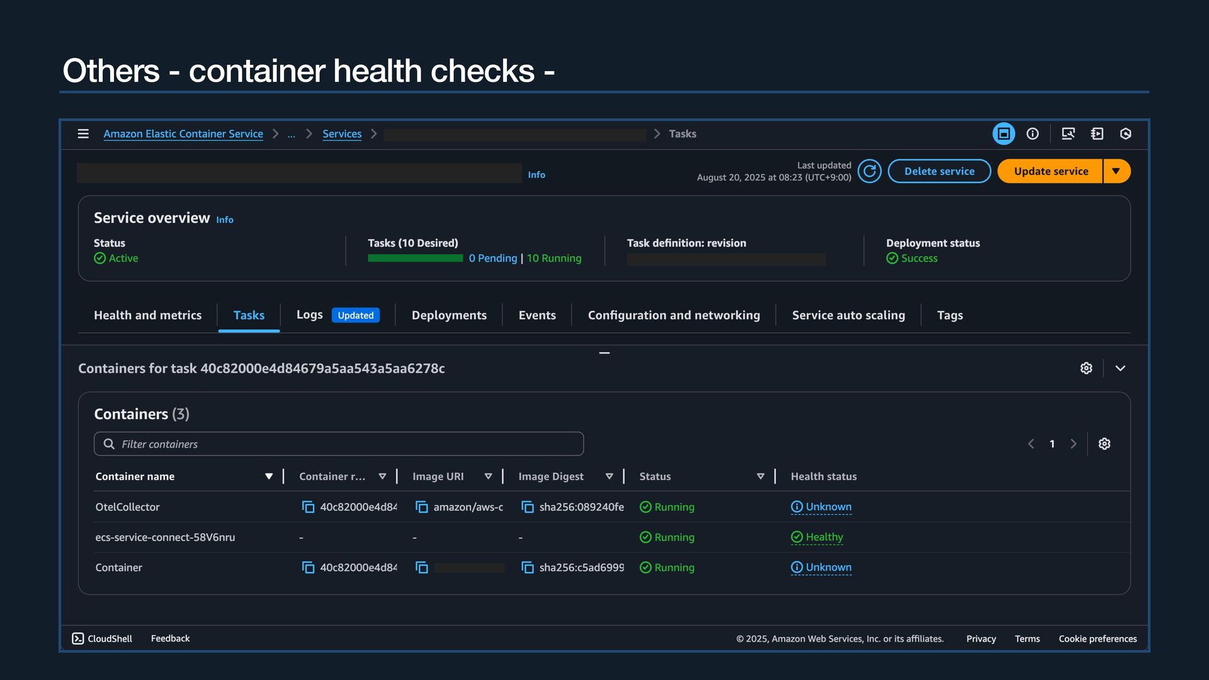The image size is (1209, 680).
Task: Click the tasks progress bar
Action: pyautogui.click(x=416, y=258)
